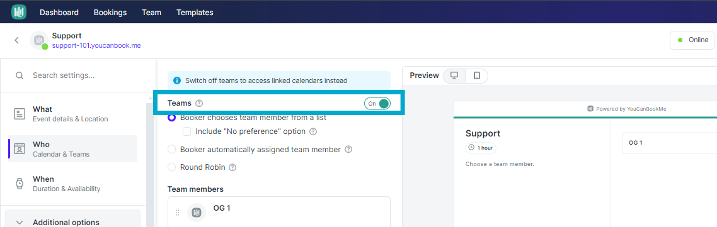Image resolution: width=717 pixels, height=227 pixels.
Task: Turn off the Teams toggle switch
Action: pos(377,104)
